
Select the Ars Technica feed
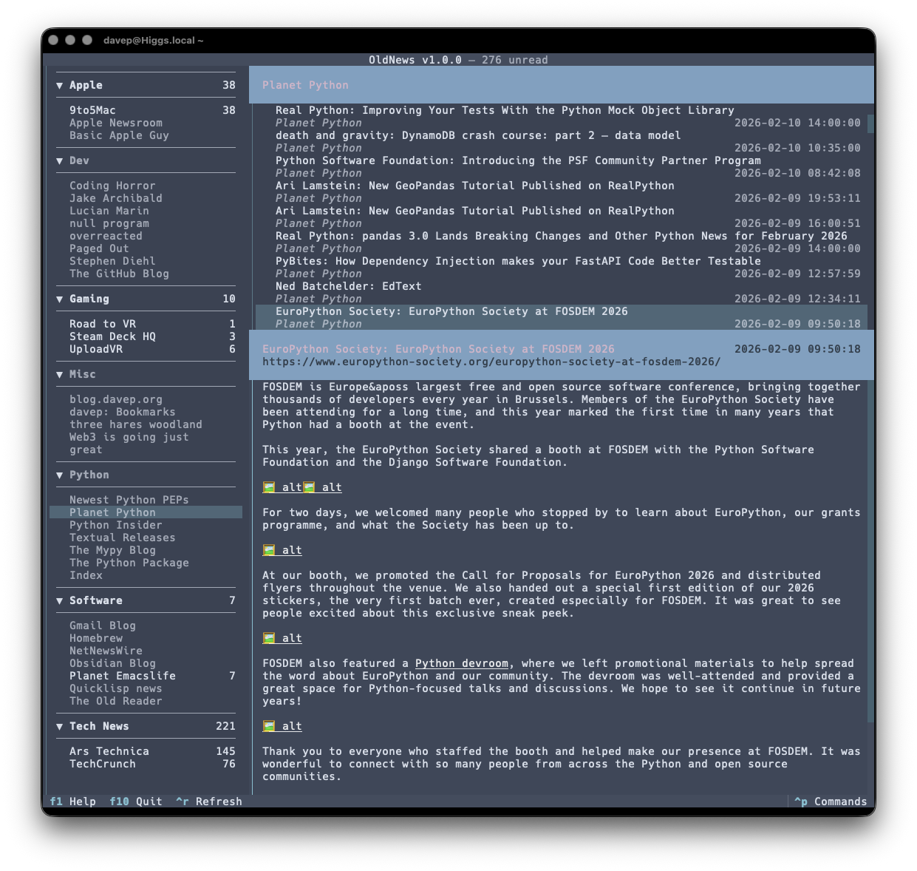(109, 751)
